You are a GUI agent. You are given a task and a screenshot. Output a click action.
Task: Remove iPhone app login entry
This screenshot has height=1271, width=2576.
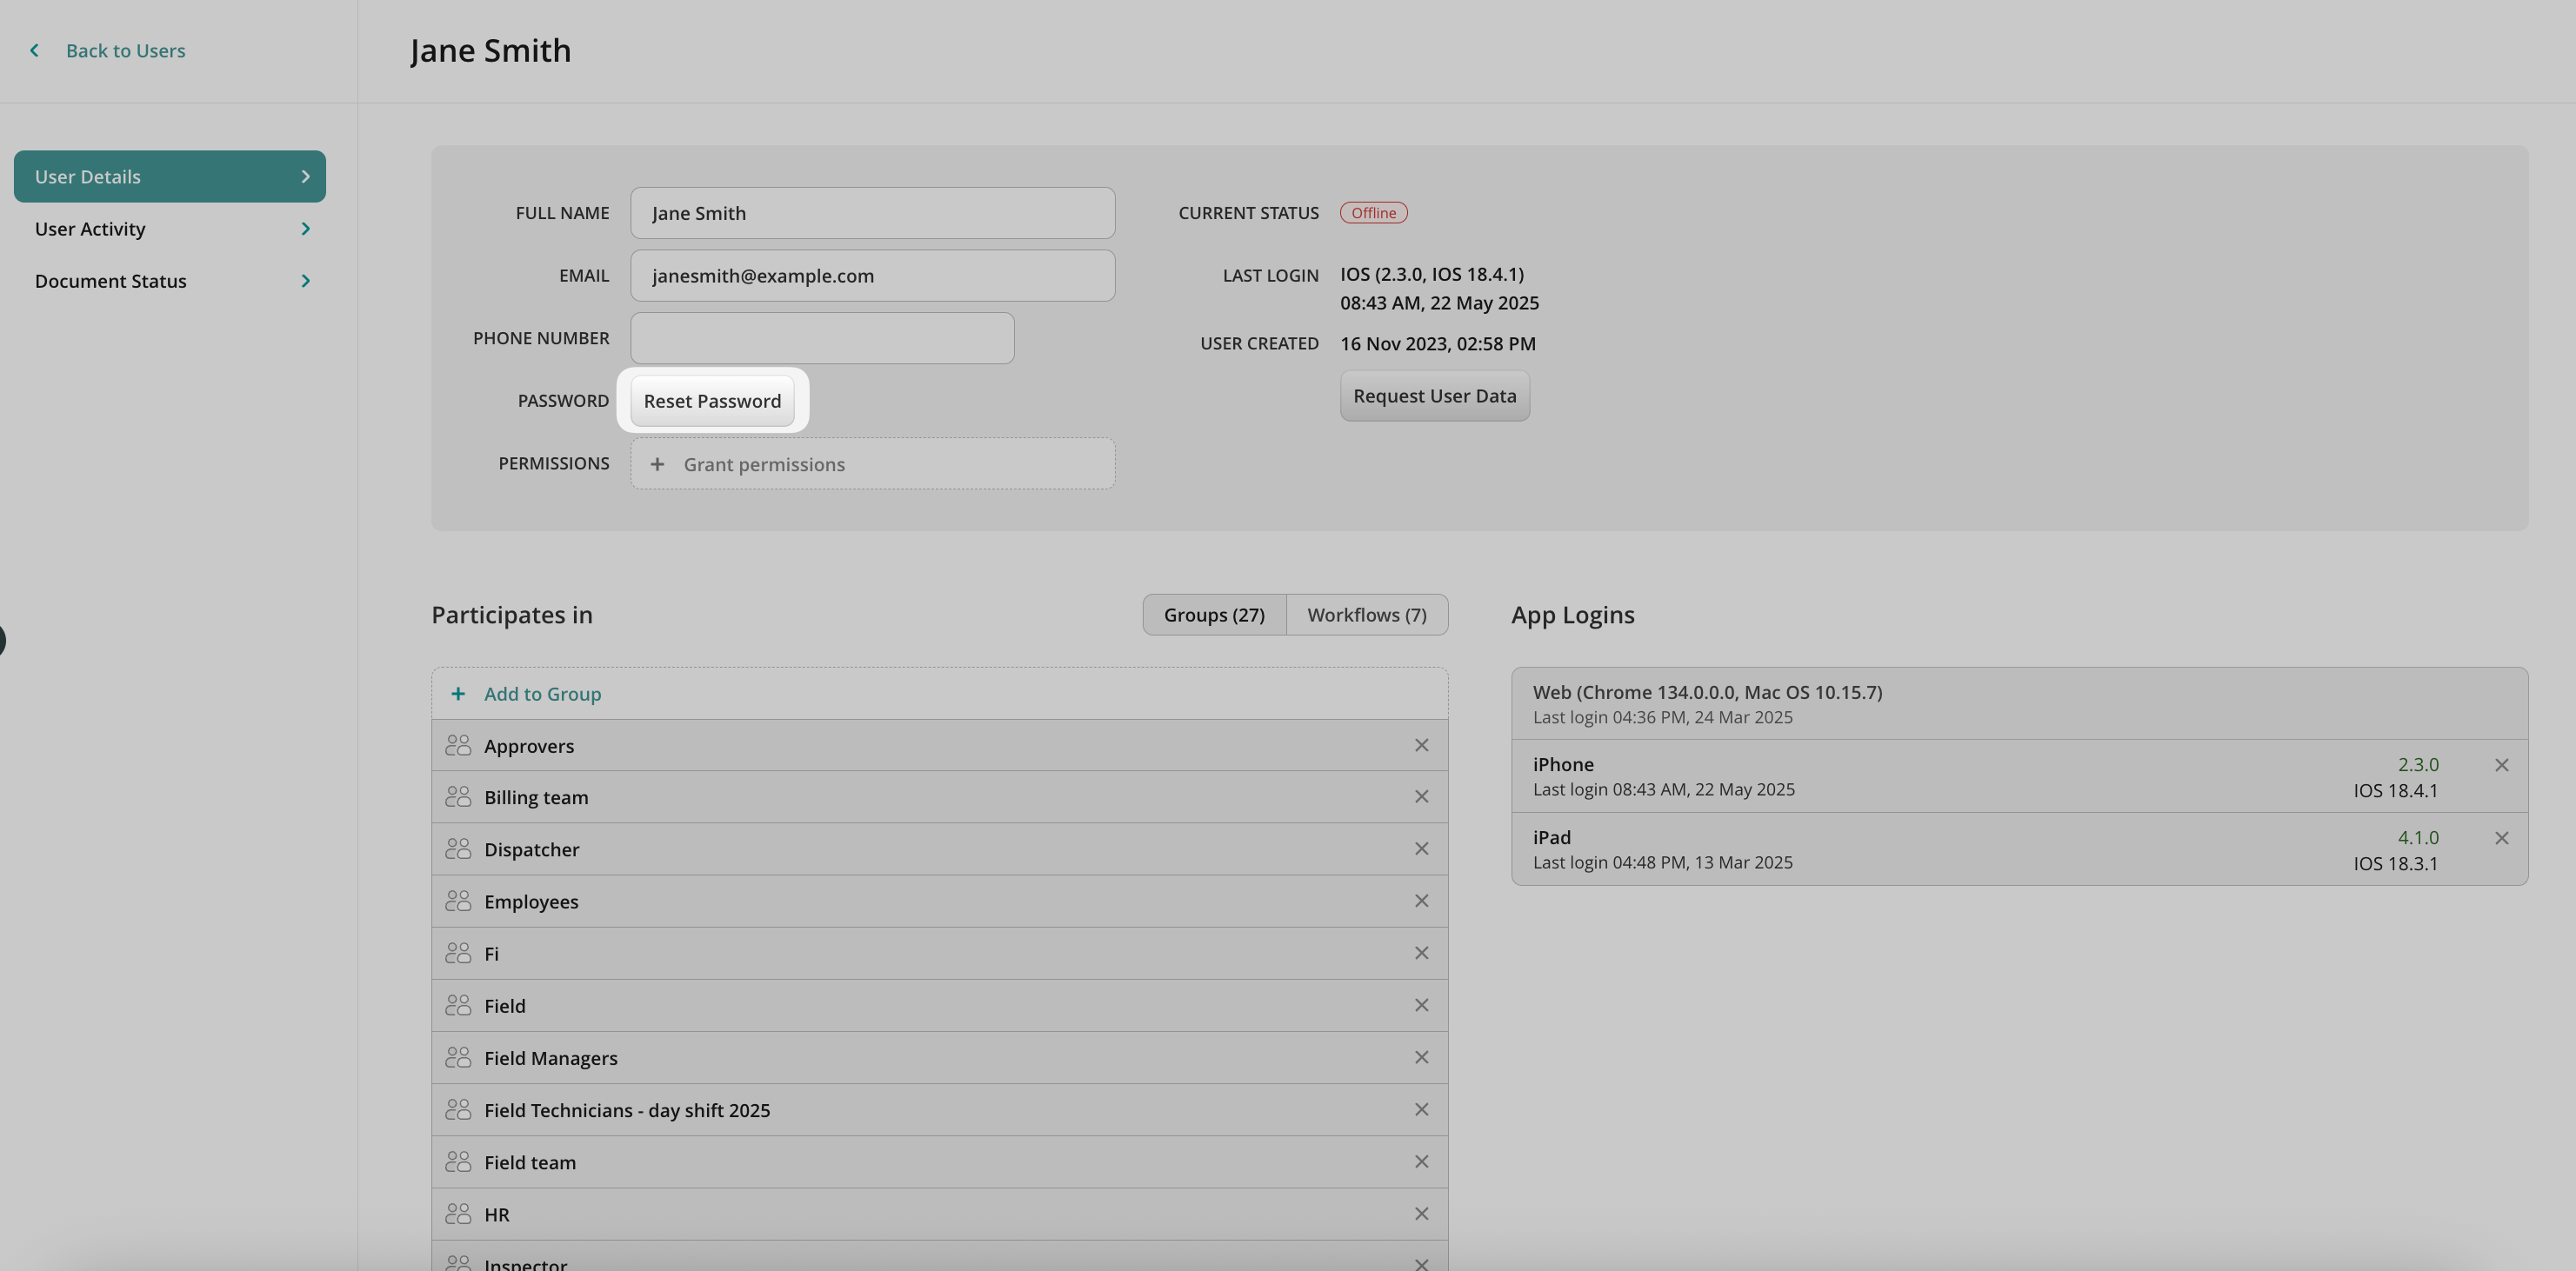click(x=2501, y=765)
